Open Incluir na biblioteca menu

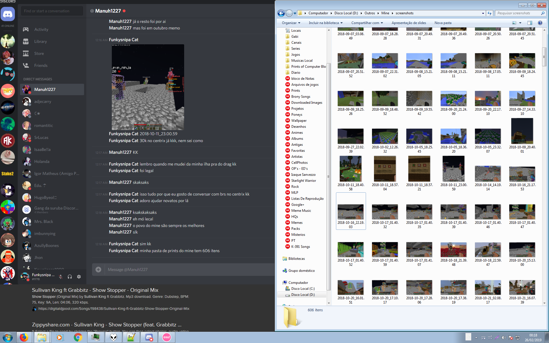[325, 23]
